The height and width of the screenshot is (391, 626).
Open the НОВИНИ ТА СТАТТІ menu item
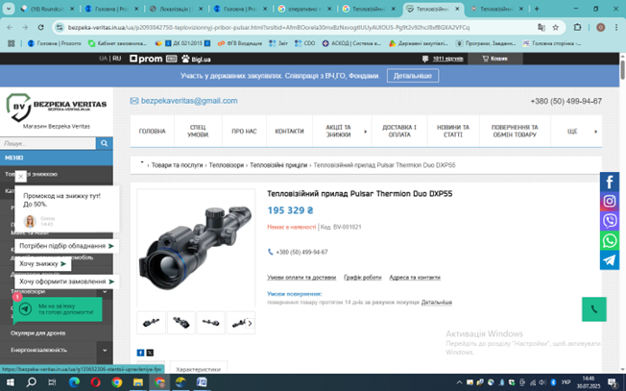453,132
